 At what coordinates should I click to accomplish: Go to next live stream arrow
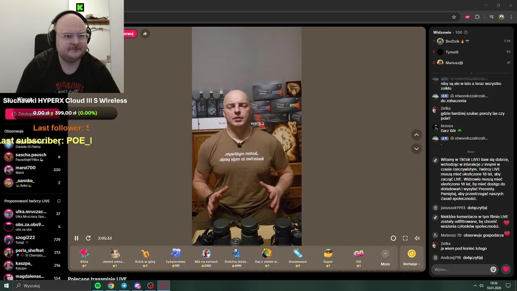click(x=416, y=149)
